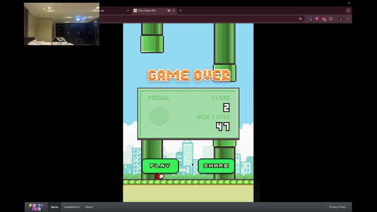Viewport: 377px width, 212px height.
Task: Click the red extension icon with badge 1
Action: click(324, 19)
